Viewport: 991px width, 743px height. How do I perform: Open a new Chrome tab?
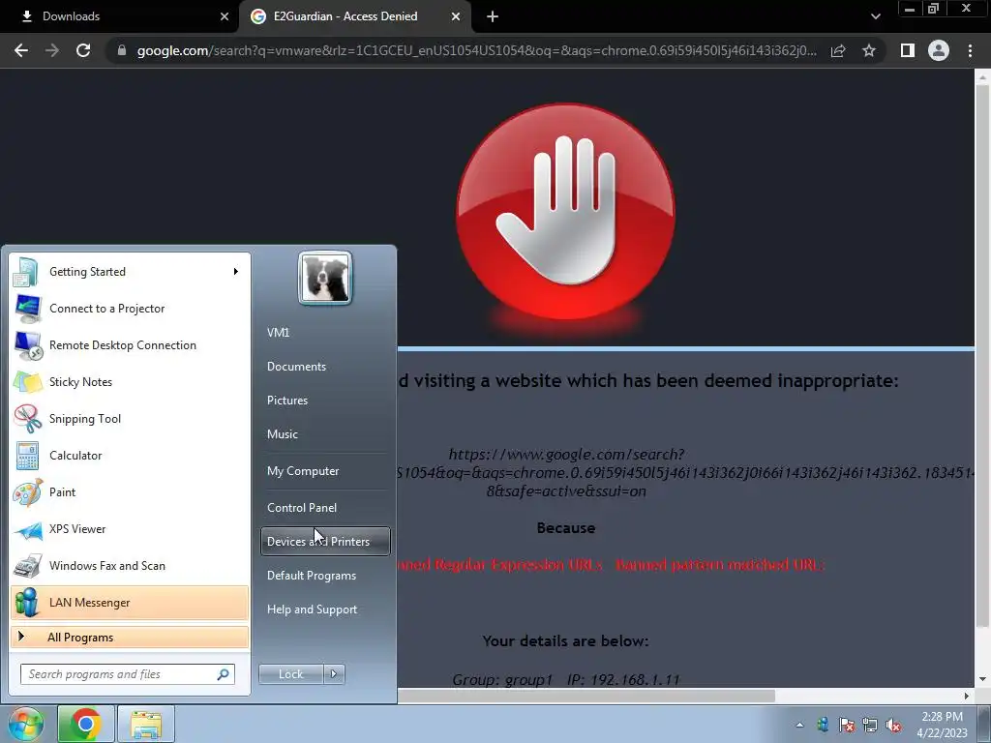click(493, 16)
